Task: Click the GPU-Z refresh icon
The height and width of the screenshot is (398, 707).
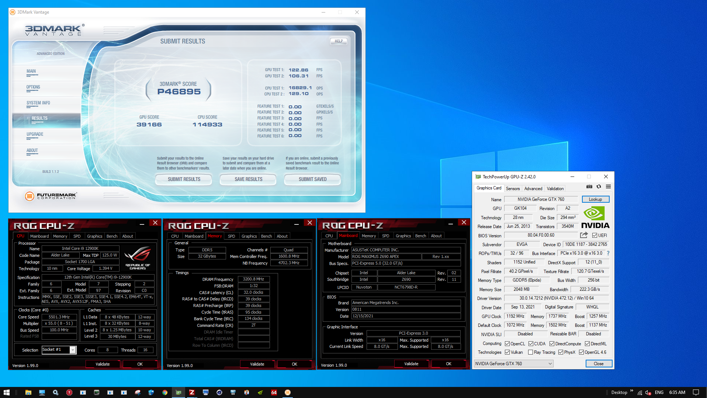Action: tap(599, 187)
